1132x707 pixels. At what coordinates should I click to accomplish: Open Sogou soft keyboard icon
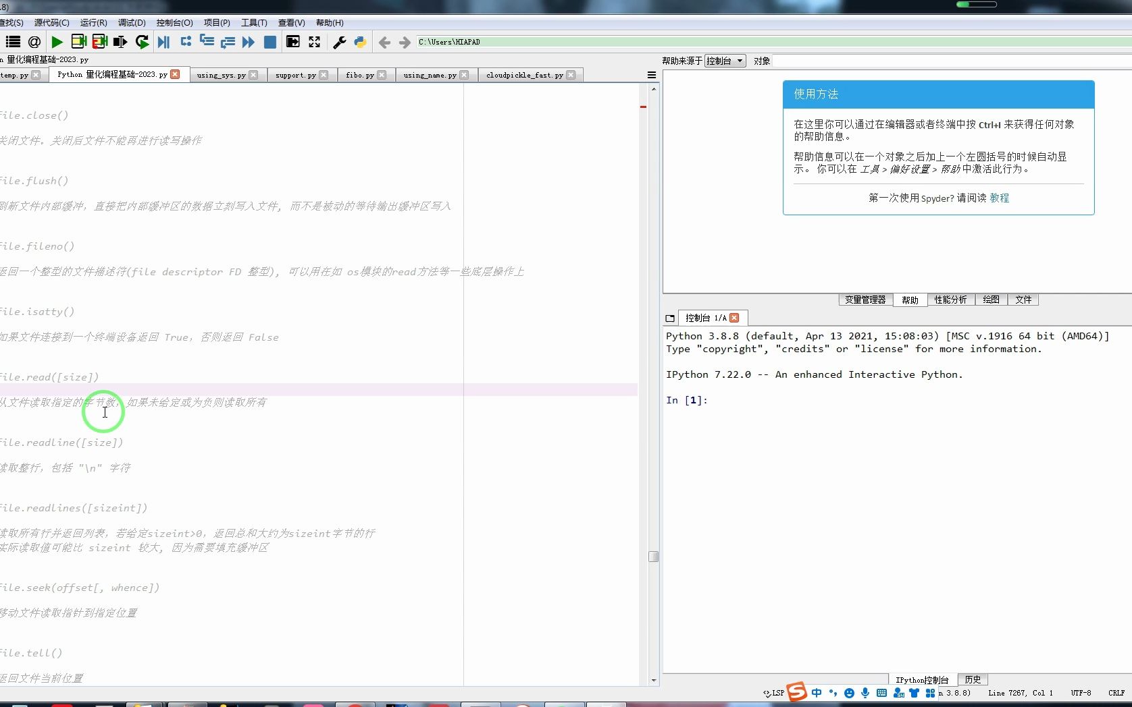click(881, 693)
